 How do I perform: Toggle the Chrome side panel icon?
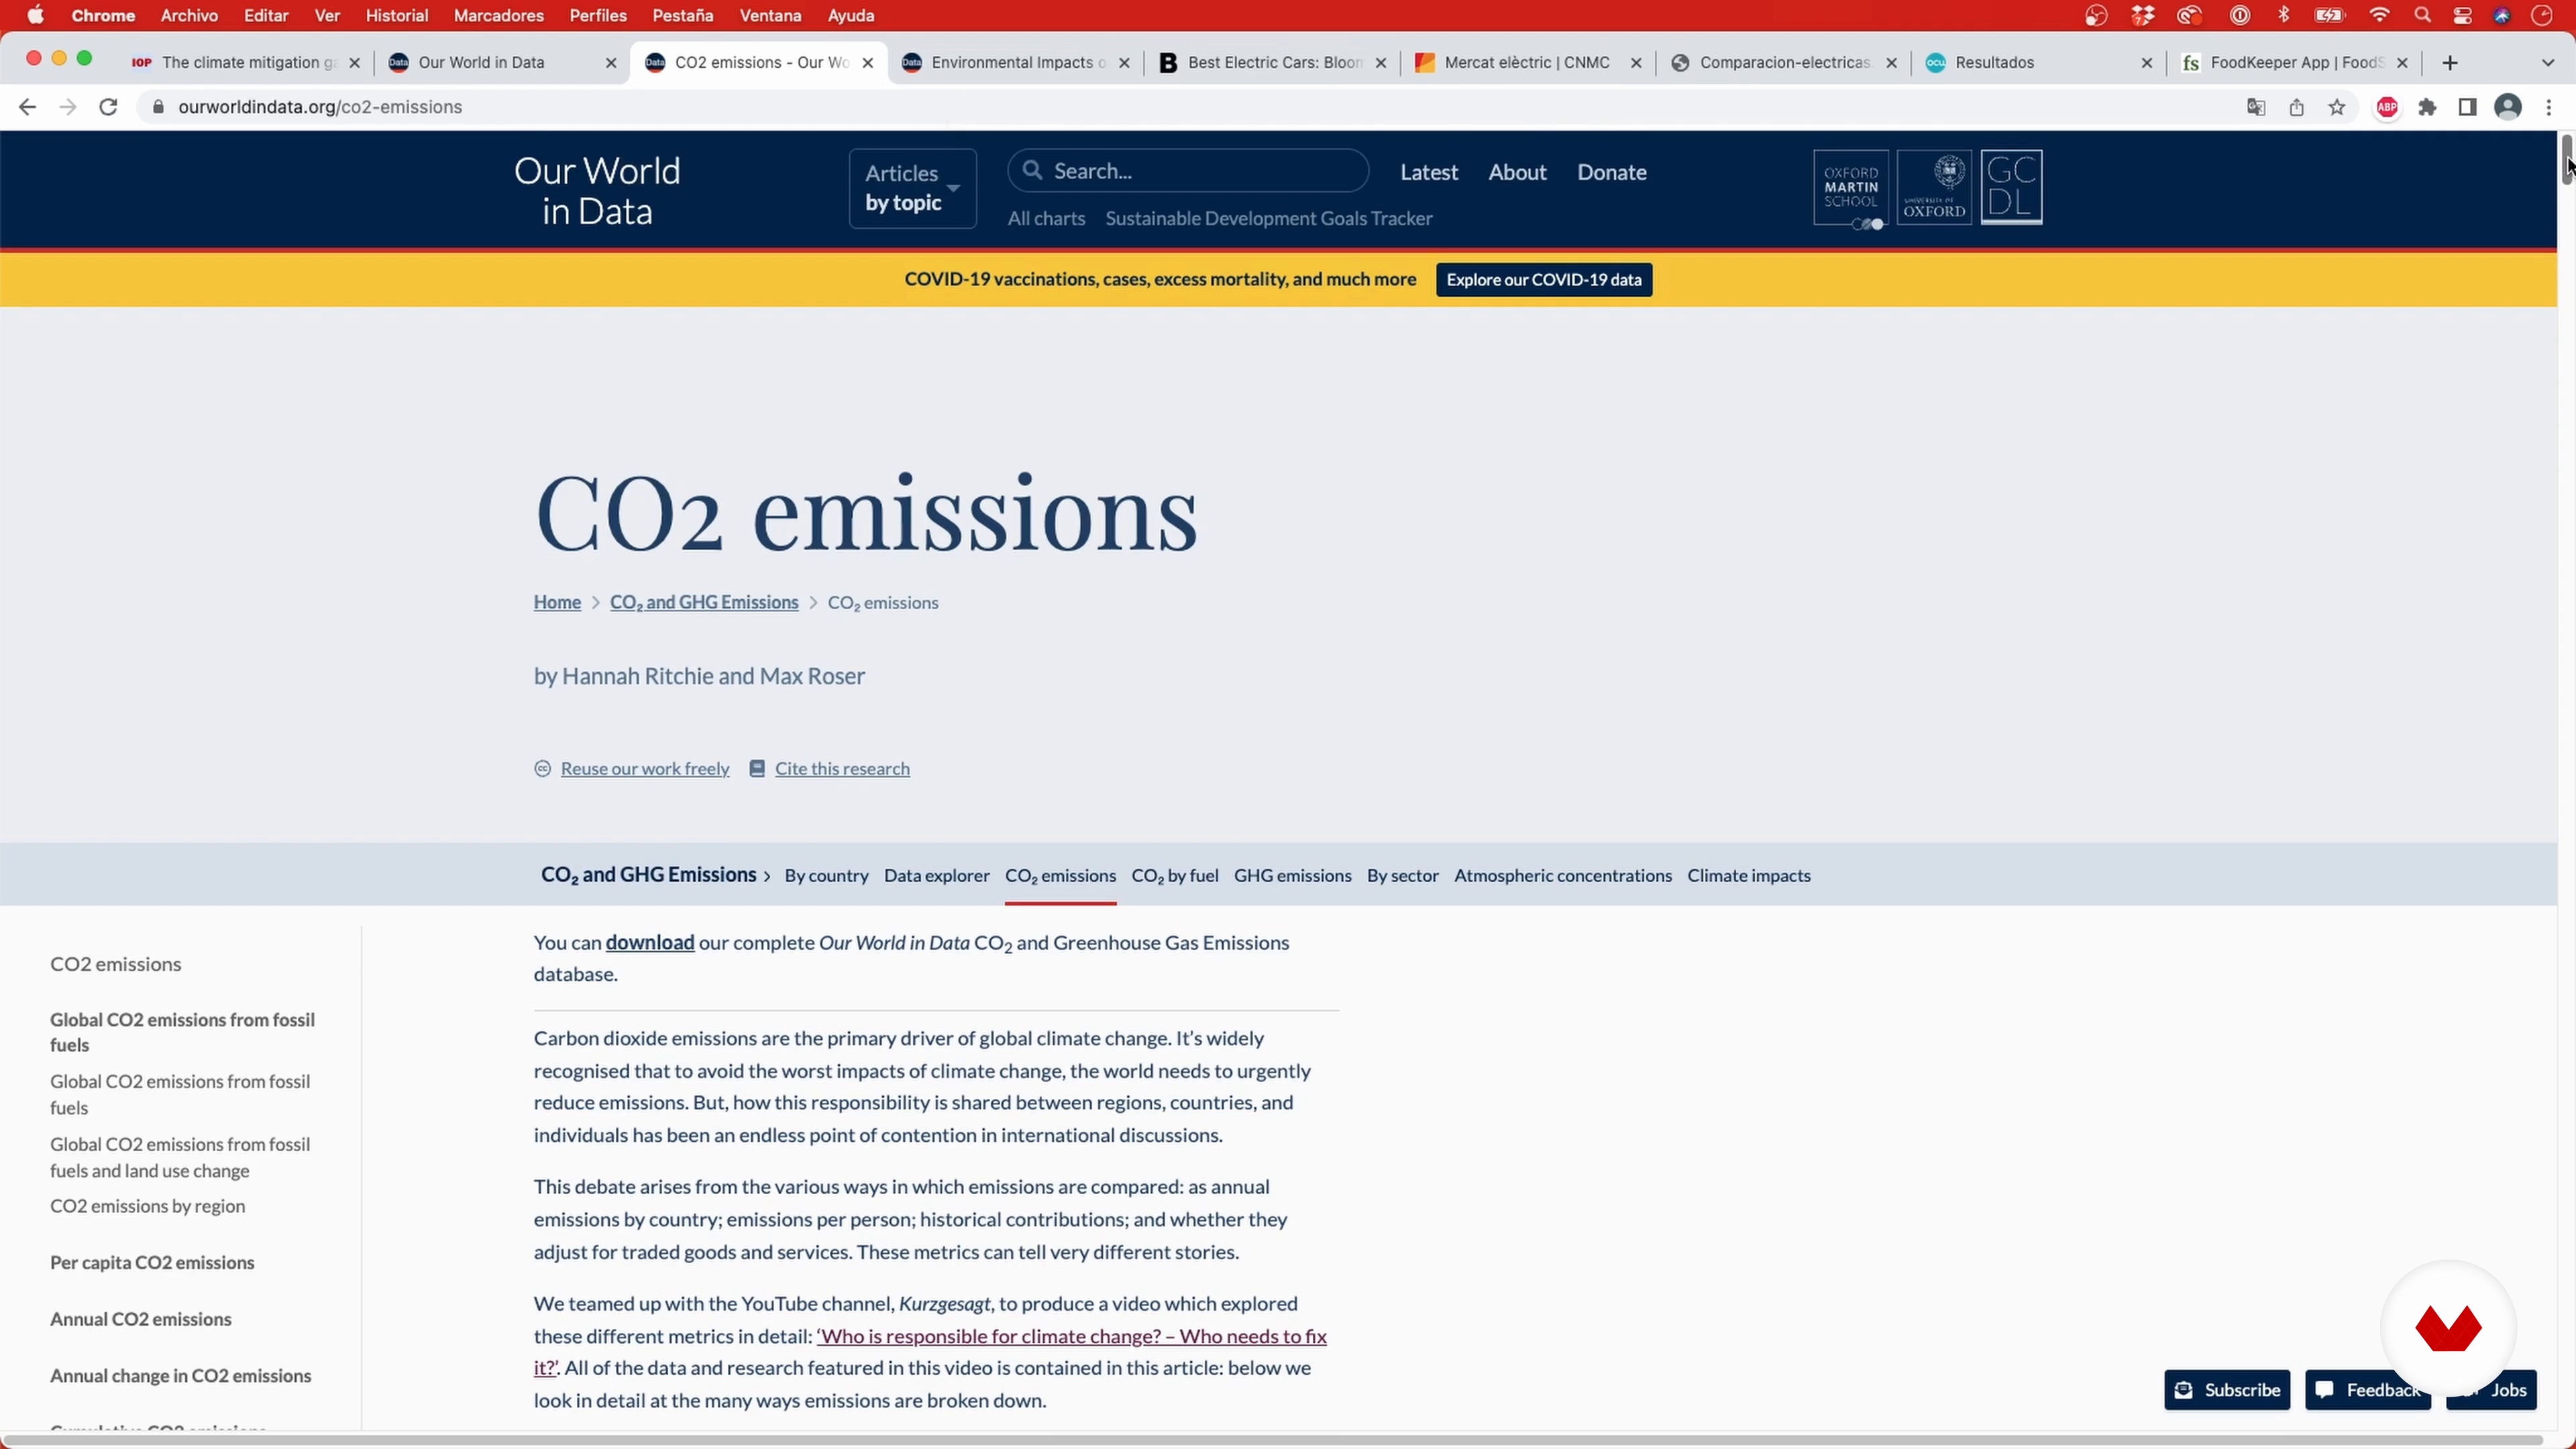[x=2468, y=107]
